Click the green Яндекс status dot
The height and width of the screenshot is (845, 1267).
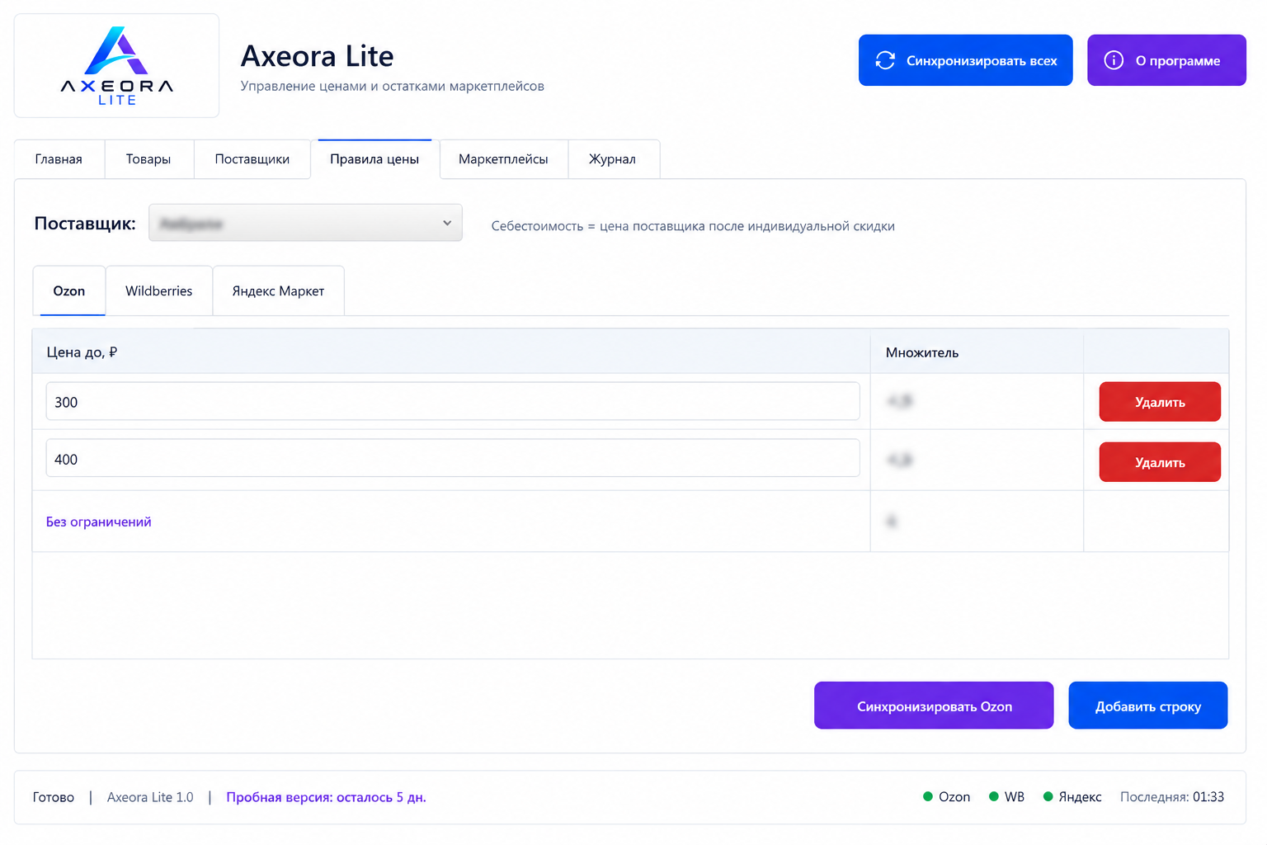(1048, 796)
